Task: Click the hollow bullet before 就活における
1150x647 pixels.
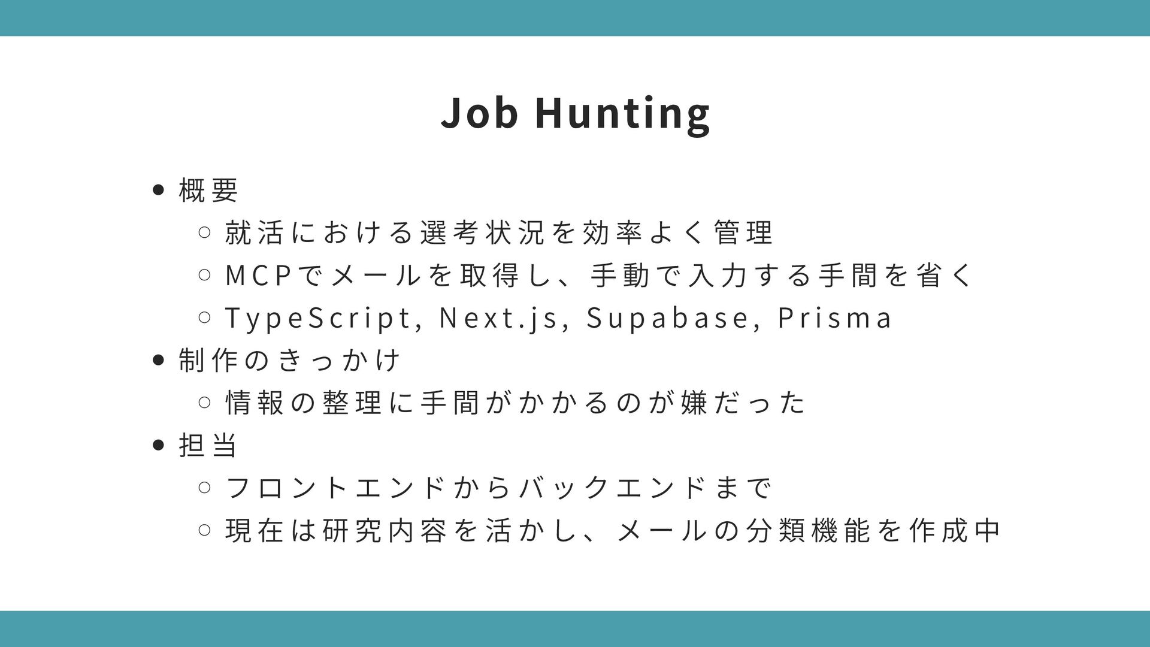Action: point(204,232)
